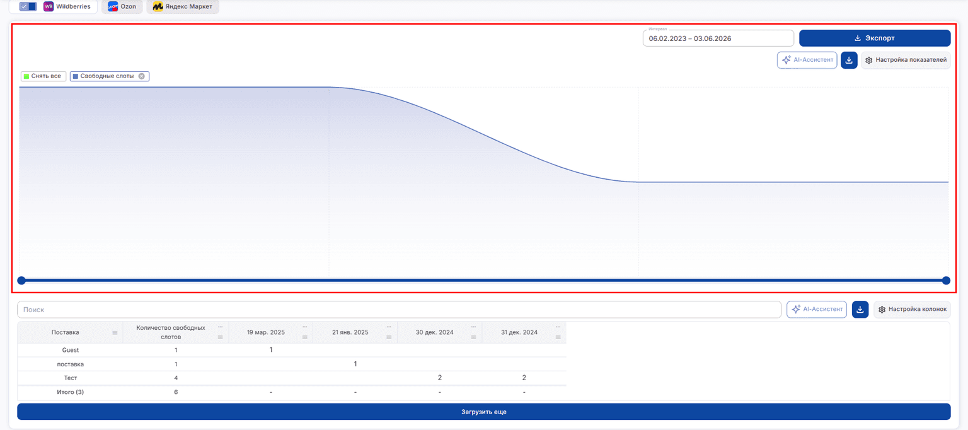Open Настройка колонок settings
The image size is (968, 430).
(912, 310)
